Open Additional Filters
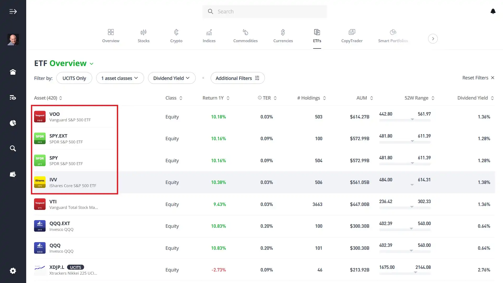The image size is (503, 283). pos(237,78)
